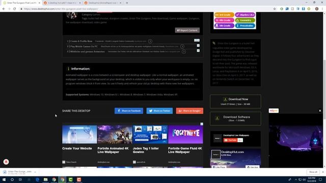This screenshot has width=326, height=183.
Task: Click the Like Page button on Facebook widget
Action: tap(219, 167)
